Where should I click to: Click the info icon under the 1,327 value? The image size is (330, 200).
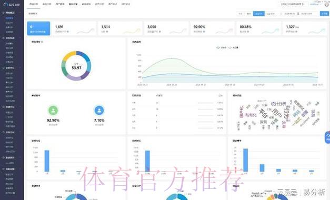(x=296, y=32)
